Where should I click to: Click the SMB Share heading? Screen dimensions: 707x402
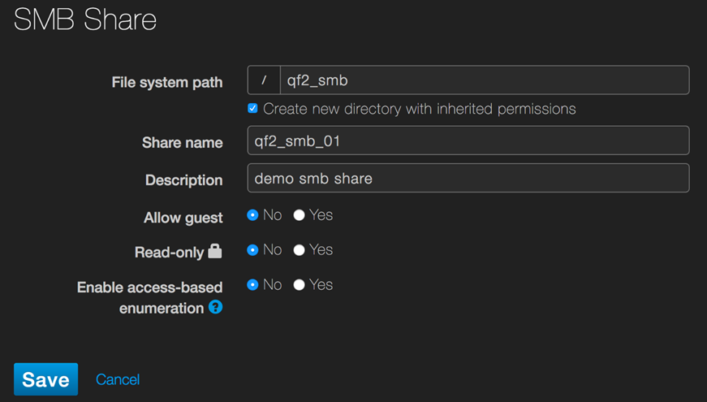[x=85, y=20]
